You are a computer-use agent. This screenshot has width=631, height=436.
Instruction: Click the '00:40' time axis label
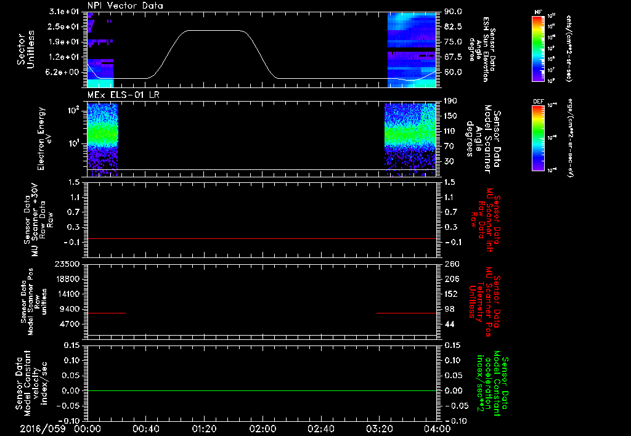(145, 429)
